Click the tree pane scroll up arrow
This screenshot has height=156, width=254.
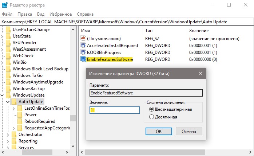pos(73,30)
